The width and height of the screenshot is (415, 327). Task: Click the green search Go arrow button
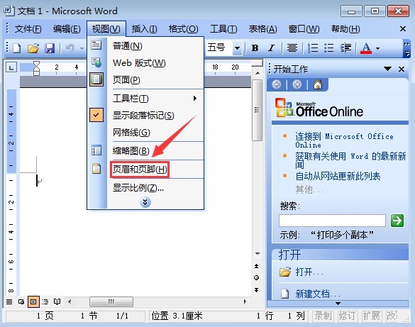(397, 221)
